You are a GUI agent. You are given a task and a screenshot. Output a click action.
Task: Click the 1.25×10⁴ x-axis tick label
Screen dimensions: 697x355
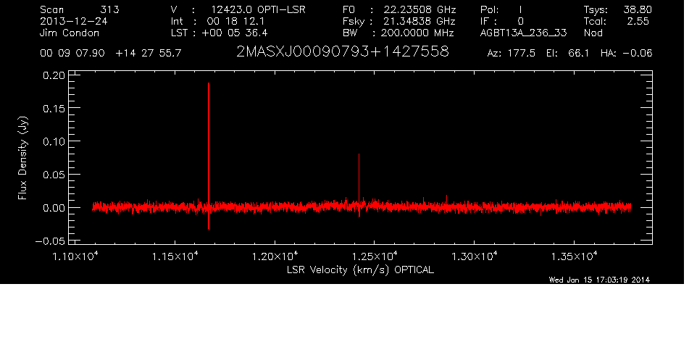[375, 256]
